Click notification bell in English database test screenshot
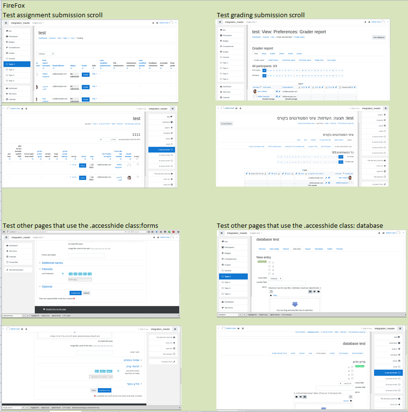The height and width of the screenshot is (412, 408). 379,233
